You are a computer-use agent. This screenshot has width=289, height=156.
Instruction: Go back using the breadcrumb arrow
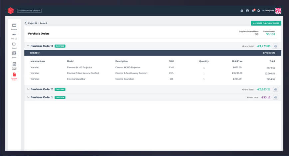tap(26, 23)
